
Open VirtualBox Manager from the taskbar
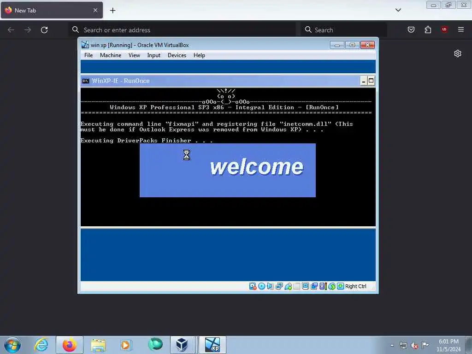[182, 345]
